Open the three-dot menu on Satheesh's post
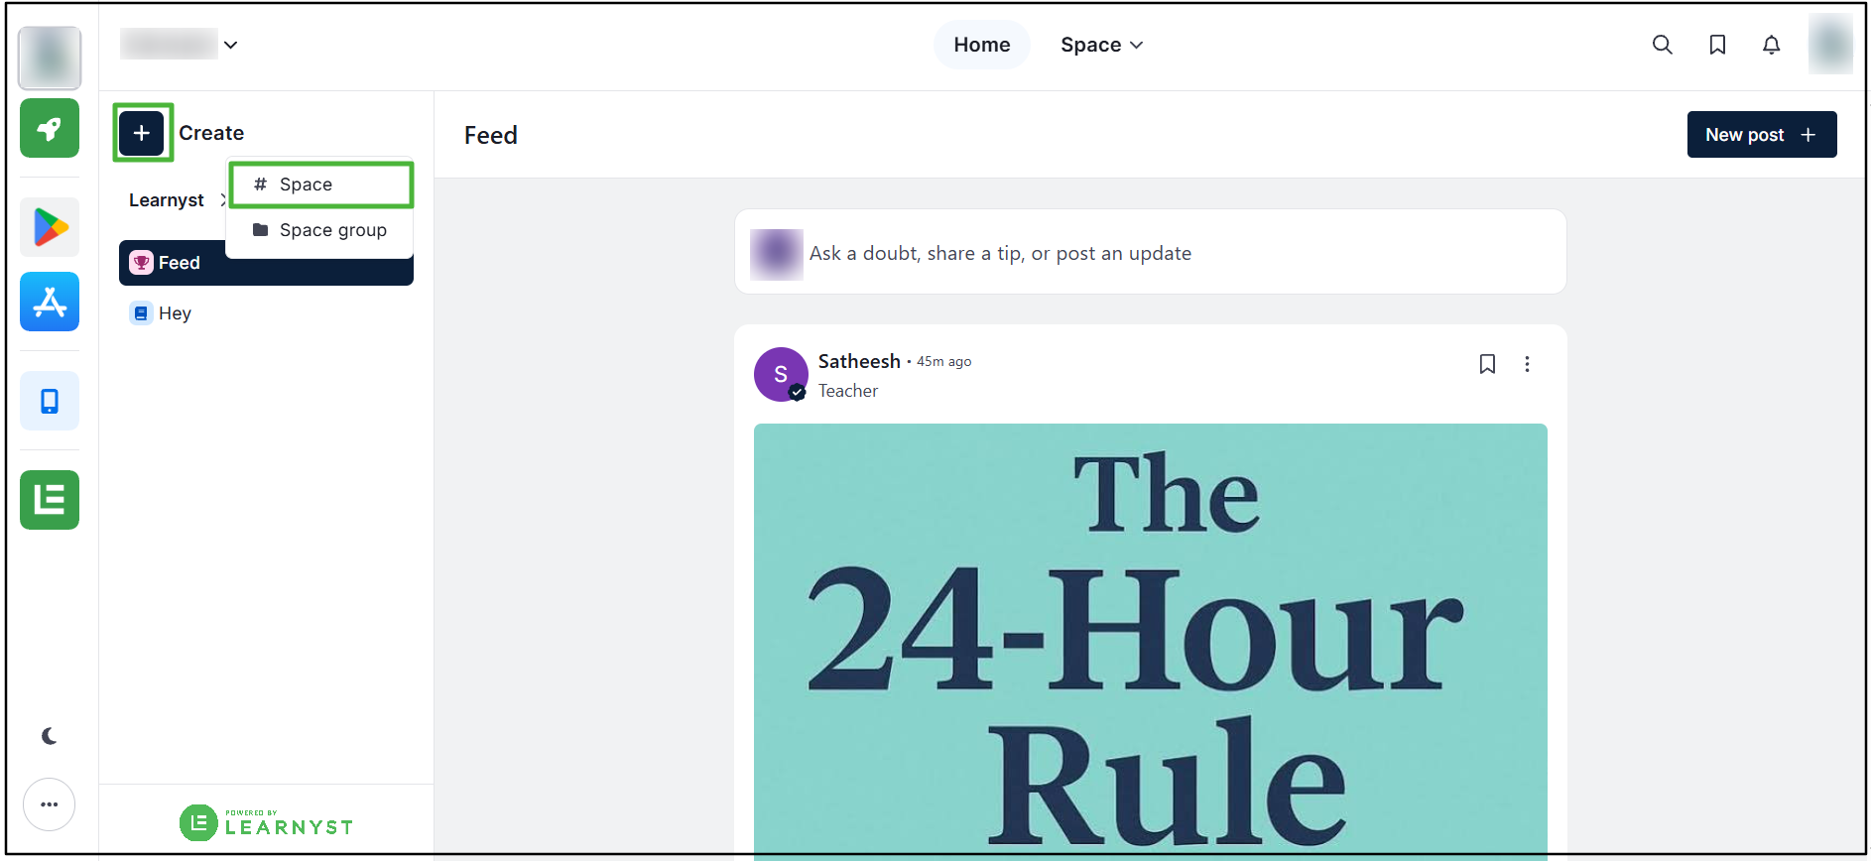This screenshot has height=862, width=1871. [1527, 364]
